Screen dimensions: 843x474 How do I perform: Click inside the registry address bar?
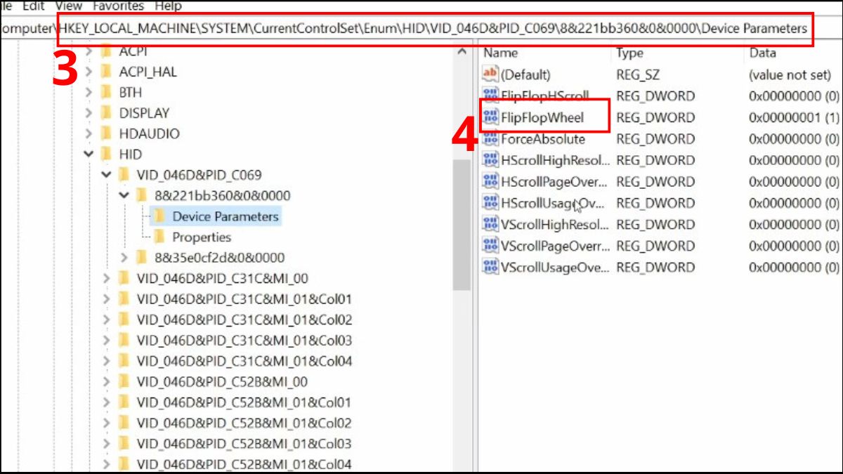point(421,29)
